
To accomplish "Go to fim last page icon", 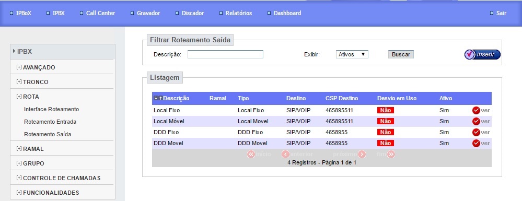I will tap(391, 155).
